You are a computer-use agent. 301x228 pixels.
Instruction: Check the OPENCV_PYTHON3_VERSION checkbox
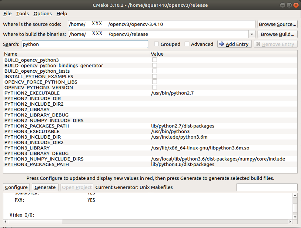coord(154,87)
